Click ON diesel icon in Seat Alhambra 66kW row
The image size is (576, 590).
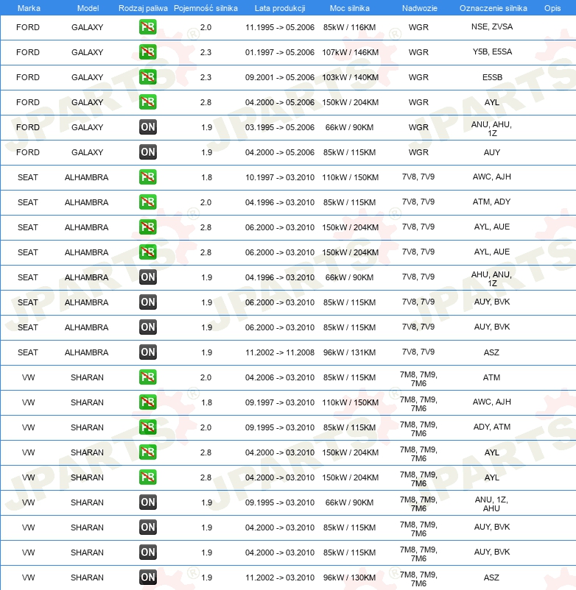(x=147, y=277)
